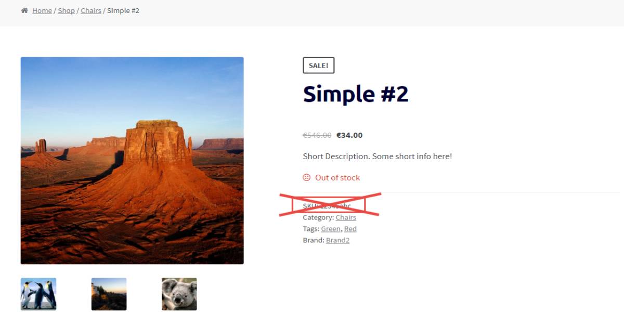The width and height of the screenshot is (624, 312).
Task: Open the Chairs breadcrumb link
Action: coord(91,10)
